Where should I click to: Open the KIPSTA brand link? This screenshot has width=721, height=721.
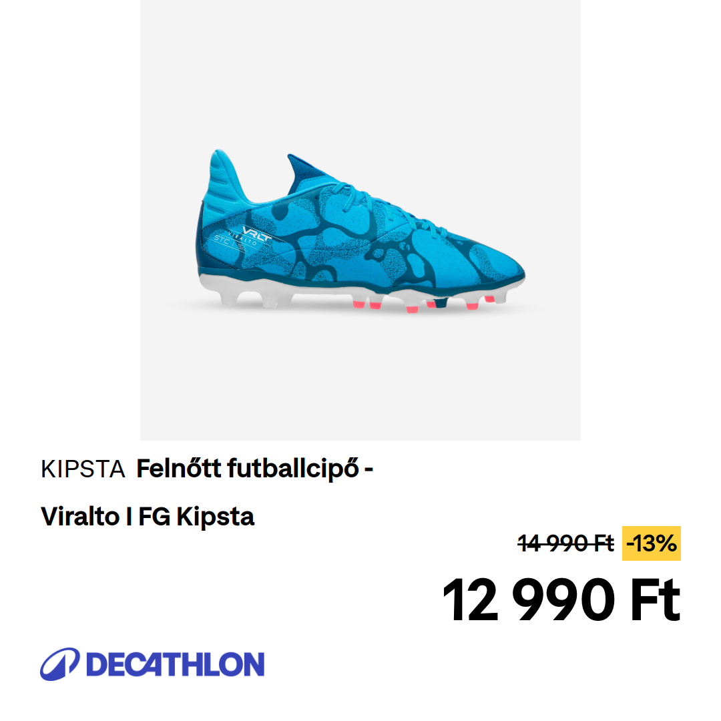pos(83,469)
